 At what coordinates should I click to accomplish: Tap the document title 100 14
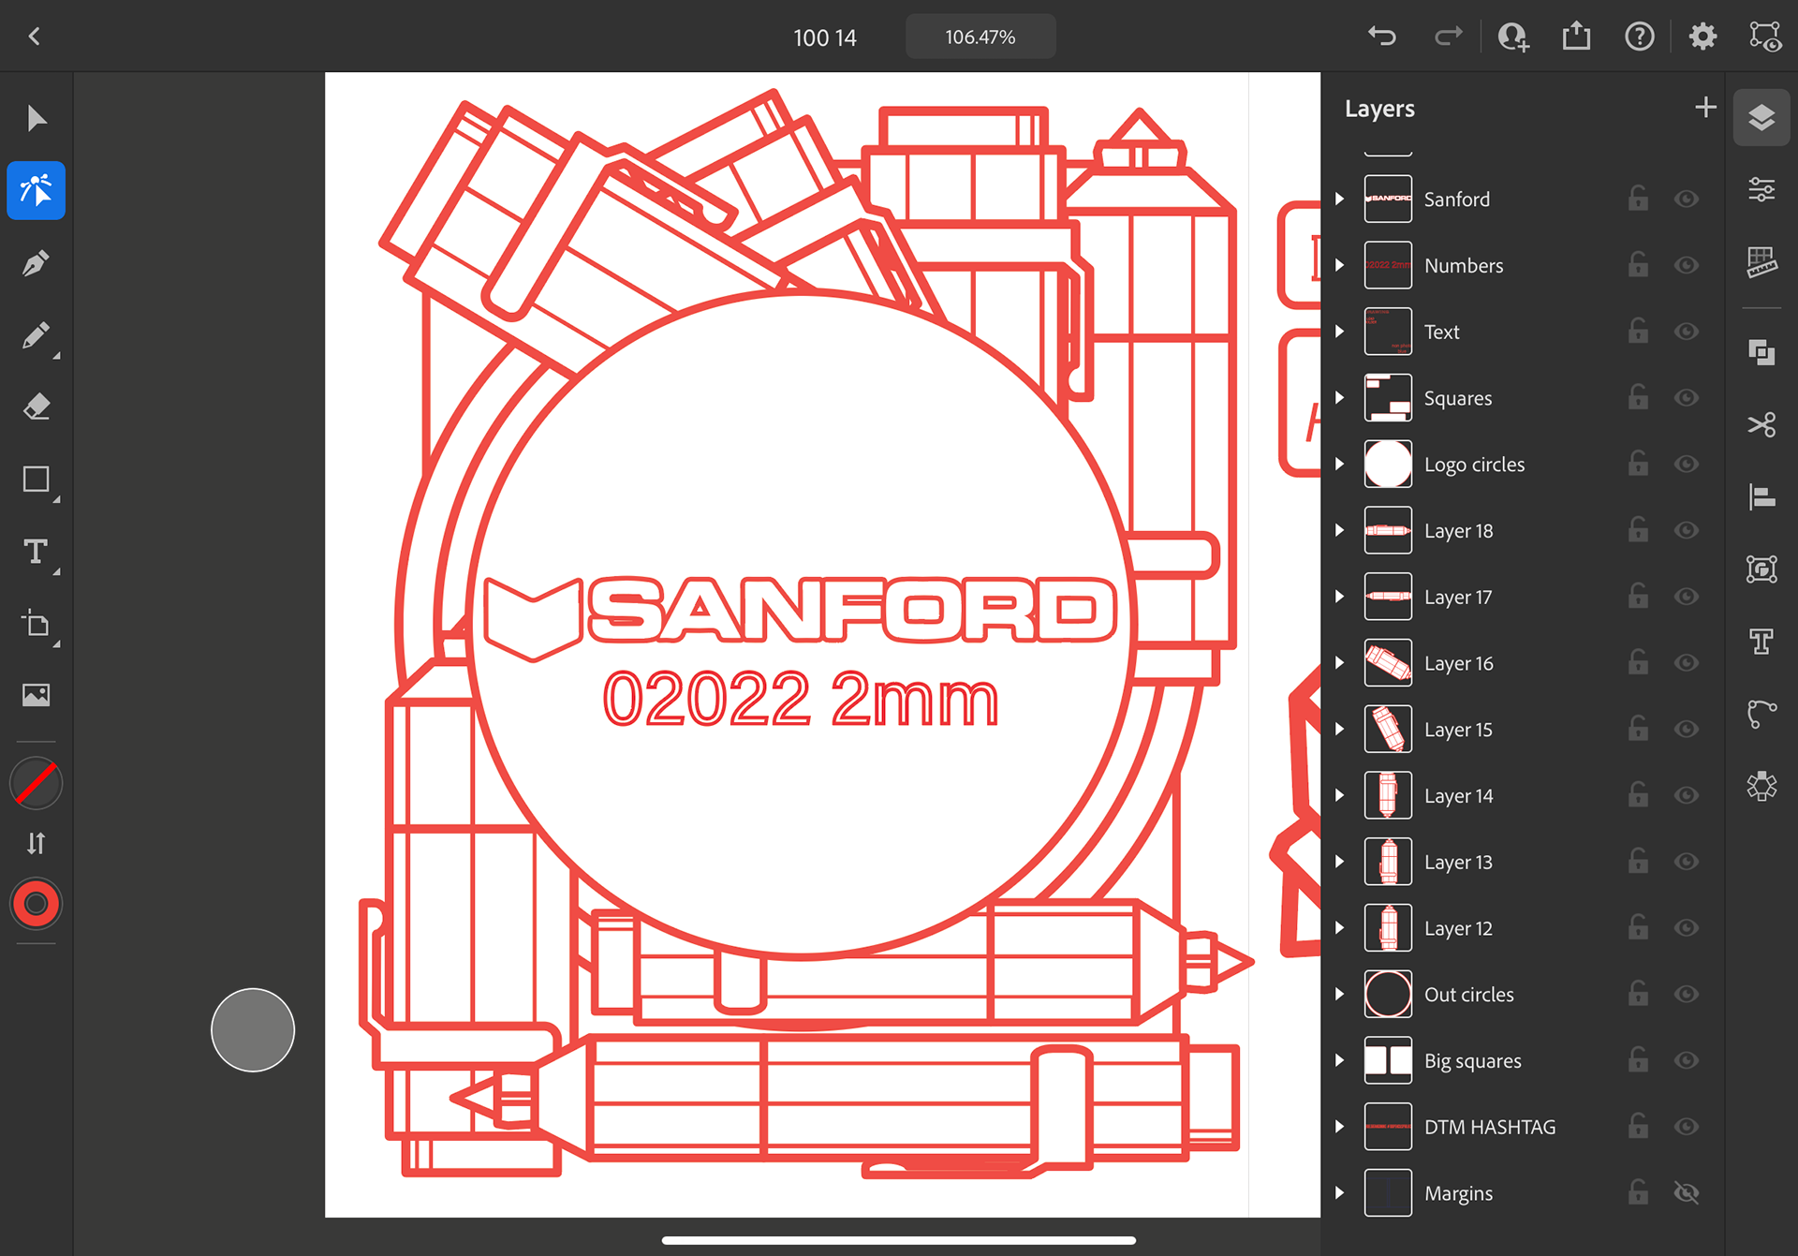tap(825, 37)
